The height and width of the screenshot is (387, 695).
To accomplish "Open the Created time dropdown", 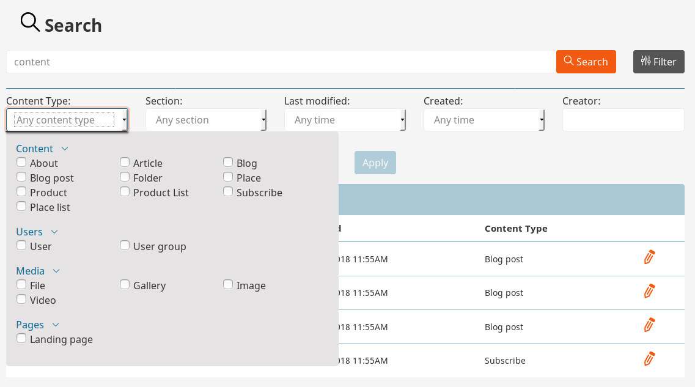I will 484,120.
